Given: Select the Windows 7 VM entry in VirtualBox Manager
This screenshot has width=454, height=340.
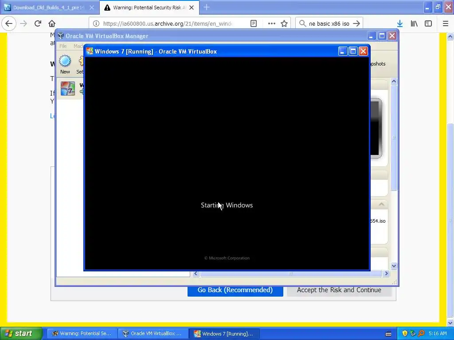Looking at the screenshot, I should [x=70, y=89].
